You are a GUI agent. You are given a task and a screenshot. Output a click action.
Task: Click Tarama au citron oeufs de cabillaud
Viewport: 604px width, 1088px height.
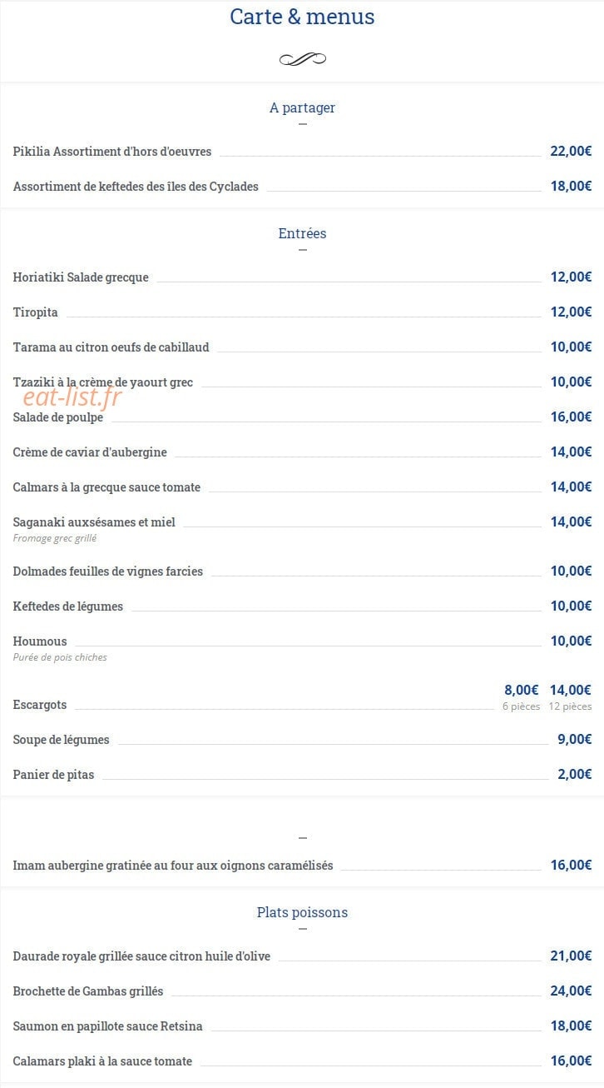(111, 347)
